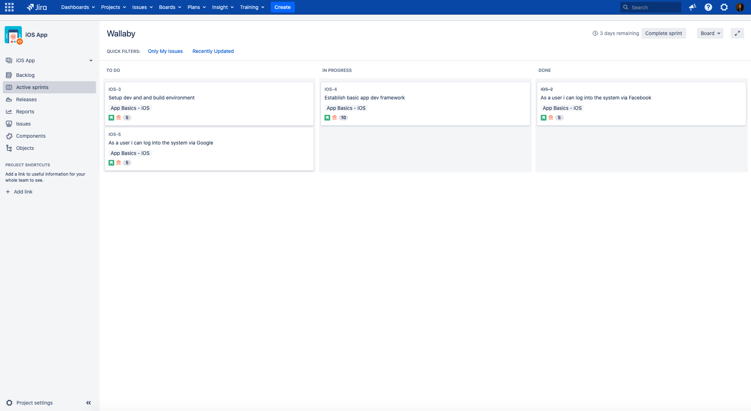Select the Boards menu item

(167, 7)
